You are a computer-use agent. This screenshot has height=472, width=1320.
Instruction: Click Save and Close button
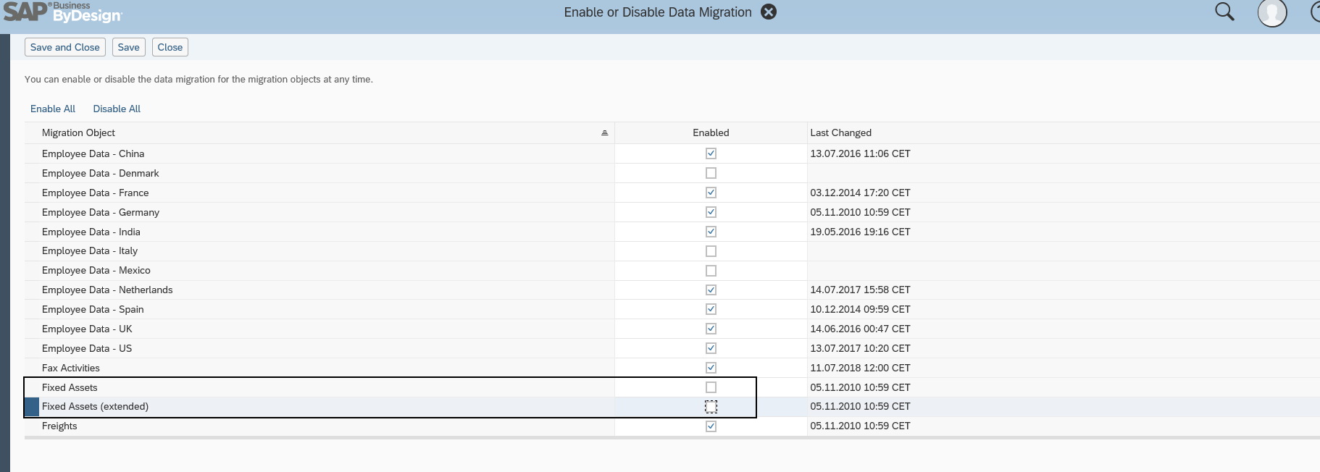pyautogui.click(x=65, y=47)
